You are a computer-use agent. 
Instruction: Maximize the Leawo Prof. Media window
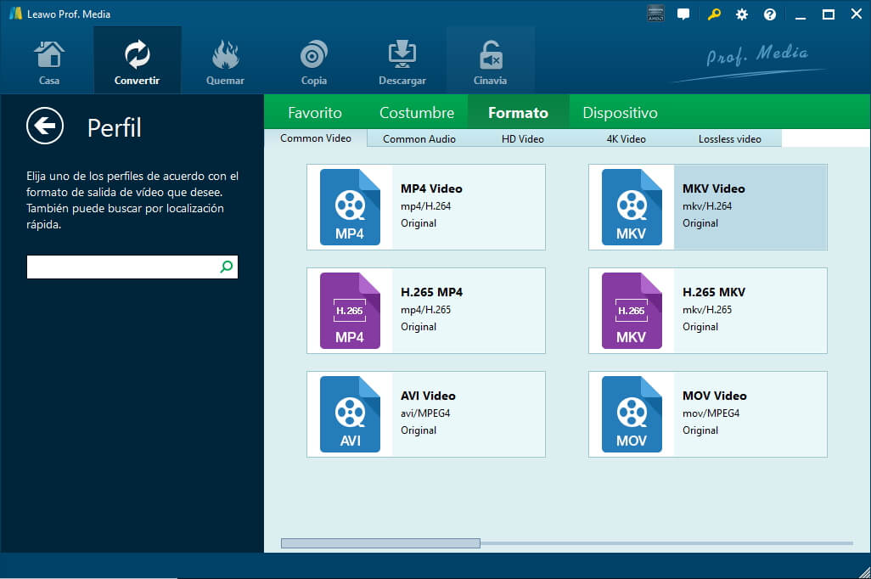click(829, 14)
